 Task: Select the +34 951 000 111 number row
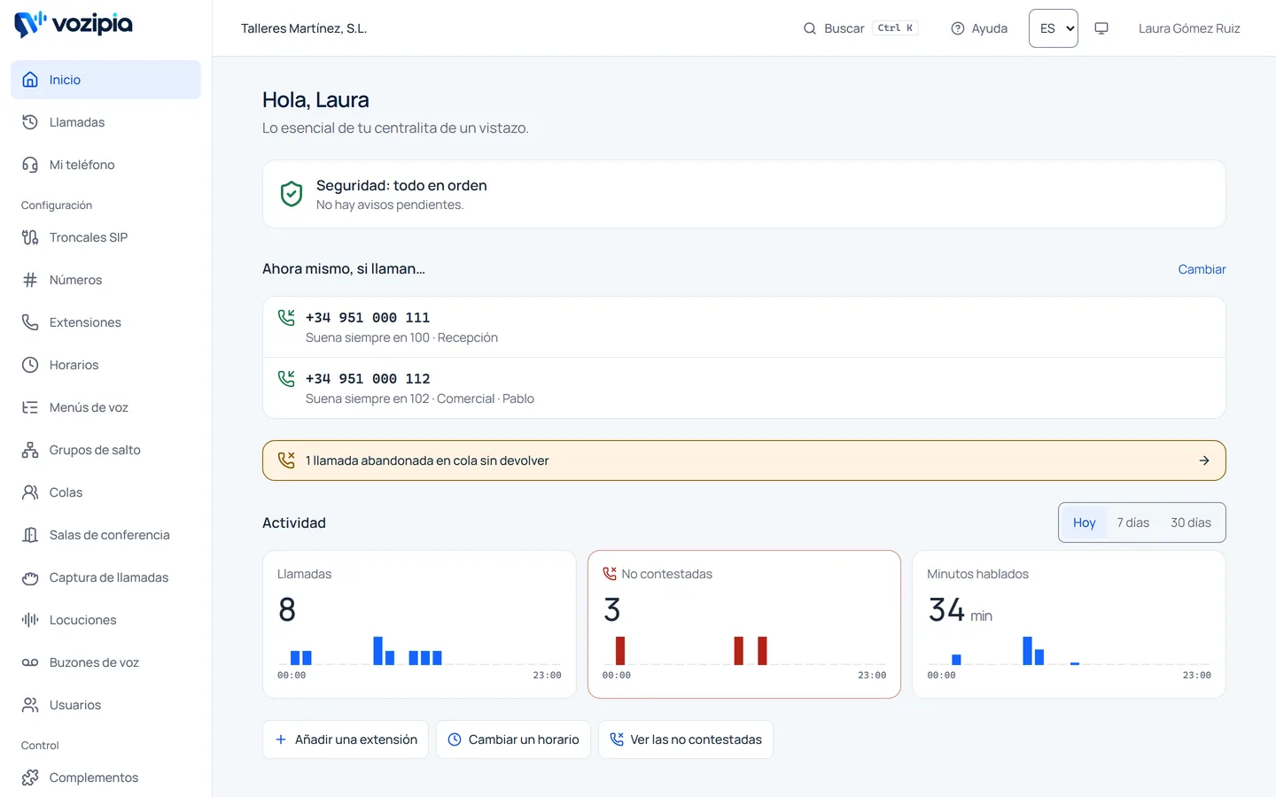click(744, 327)
